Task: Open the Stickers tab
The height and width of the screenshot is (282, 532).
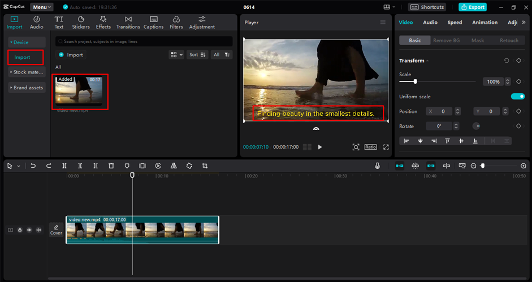Action: coord(81,23)
